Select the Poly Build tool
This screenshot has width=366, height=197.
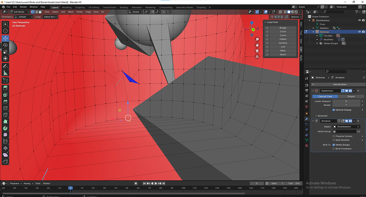point(5,121)
